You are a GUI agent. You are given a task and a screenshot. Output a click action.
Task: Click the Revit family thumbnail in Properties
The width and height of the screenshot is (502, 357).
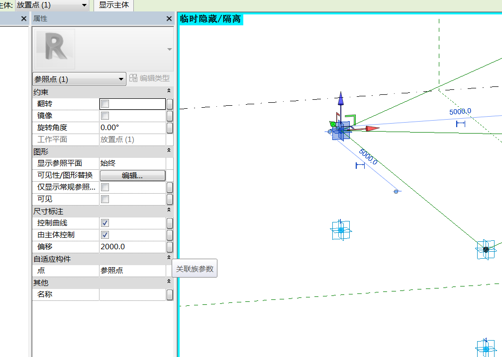pyautogui.click(x=54, y=49)
